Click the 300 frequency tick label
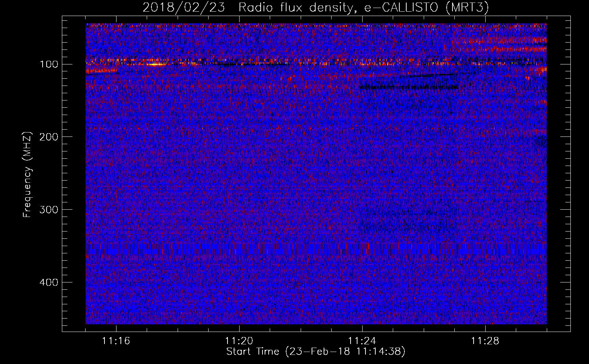The image size is (589, 364). click(49, 210)
